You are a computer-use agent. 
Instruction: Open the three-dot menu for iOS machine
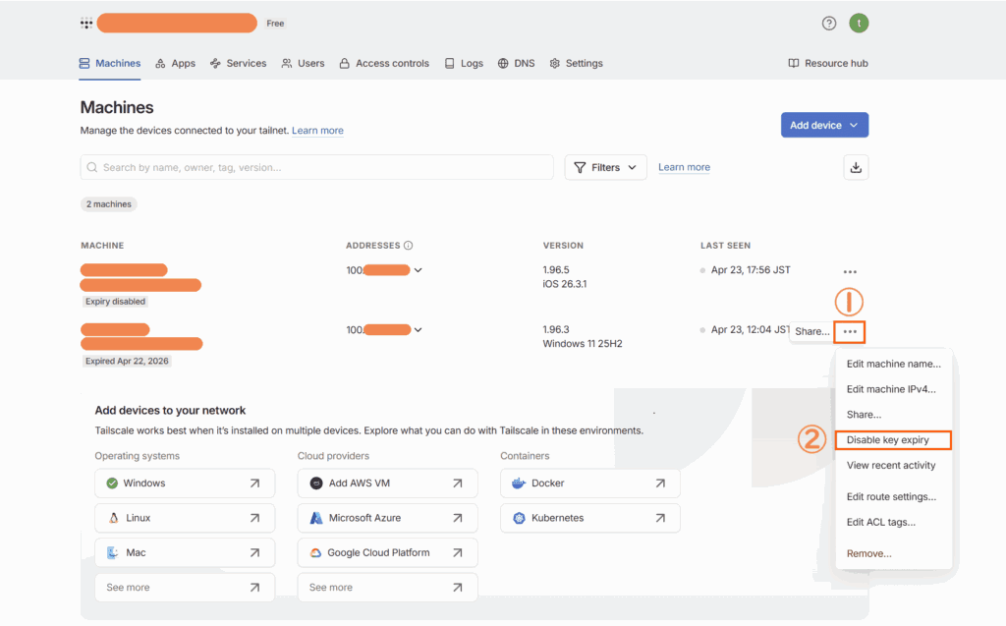pos(850,271)
